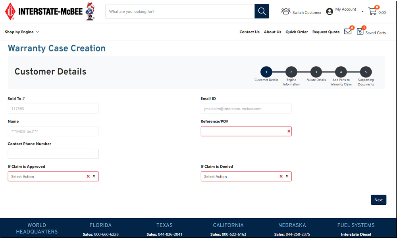The image size is (397, 238).
Task: Click the Saved Carts text link
Action: click(x=376, y=33)
